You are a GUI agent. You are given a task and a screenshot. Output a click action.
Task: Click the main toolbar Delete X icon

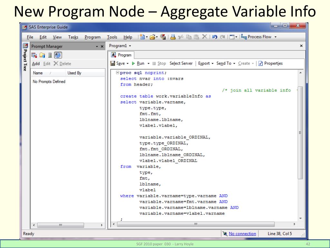click(205, 37)
